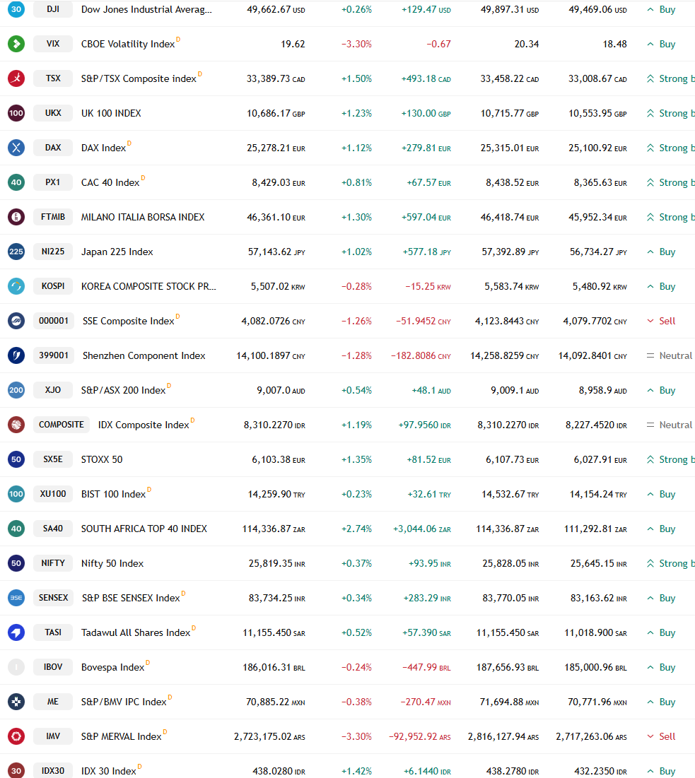Click the South Africa Top 40 logo icon
695x778 pixels.
[x=16, y=529]
